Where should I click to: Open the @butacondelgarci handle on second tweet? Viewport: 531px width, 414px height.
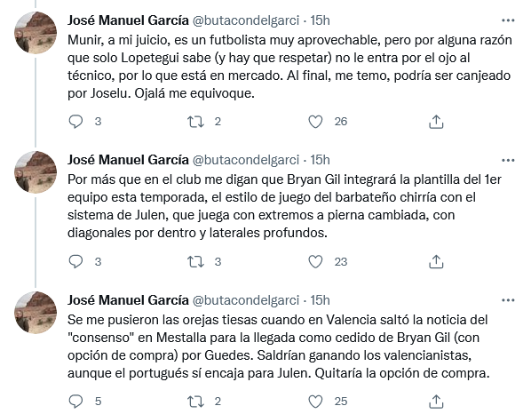tap(246, 160)
